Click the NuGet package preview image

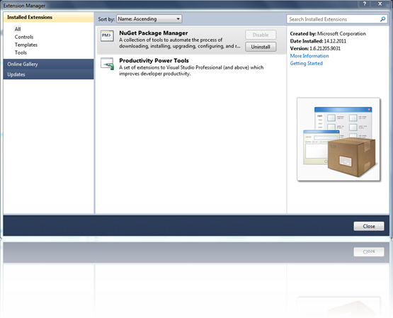click(338, 140)
